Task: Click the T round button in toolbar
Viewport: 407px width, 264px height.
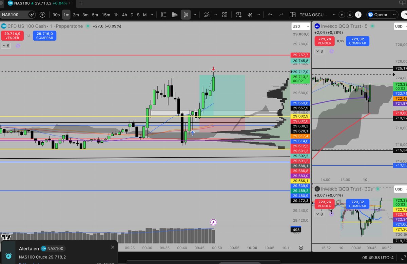Action: [358, 15]
